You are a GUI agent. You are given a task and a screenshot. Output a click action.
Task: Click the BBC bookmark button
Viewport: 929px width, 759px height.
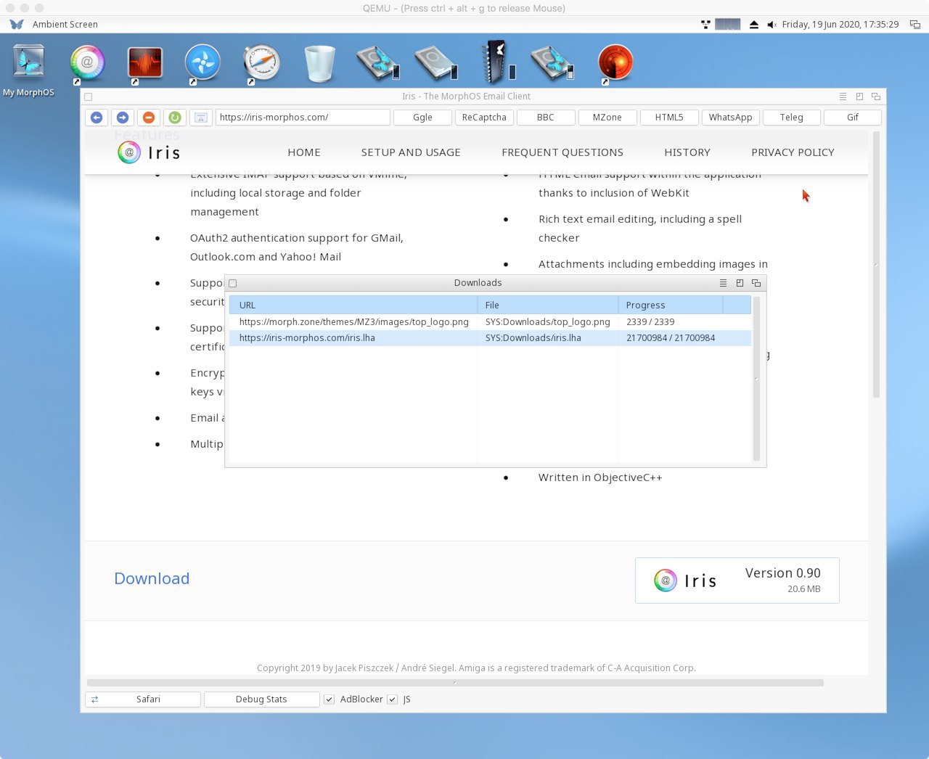coord(546,118)
